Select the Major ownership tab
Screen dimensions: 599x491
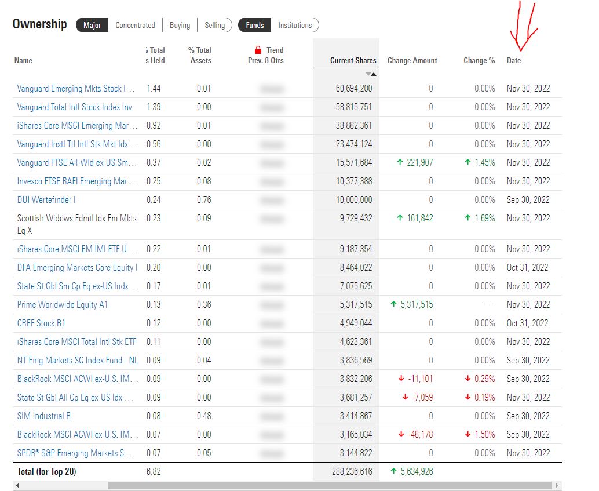tap(92, 26)
